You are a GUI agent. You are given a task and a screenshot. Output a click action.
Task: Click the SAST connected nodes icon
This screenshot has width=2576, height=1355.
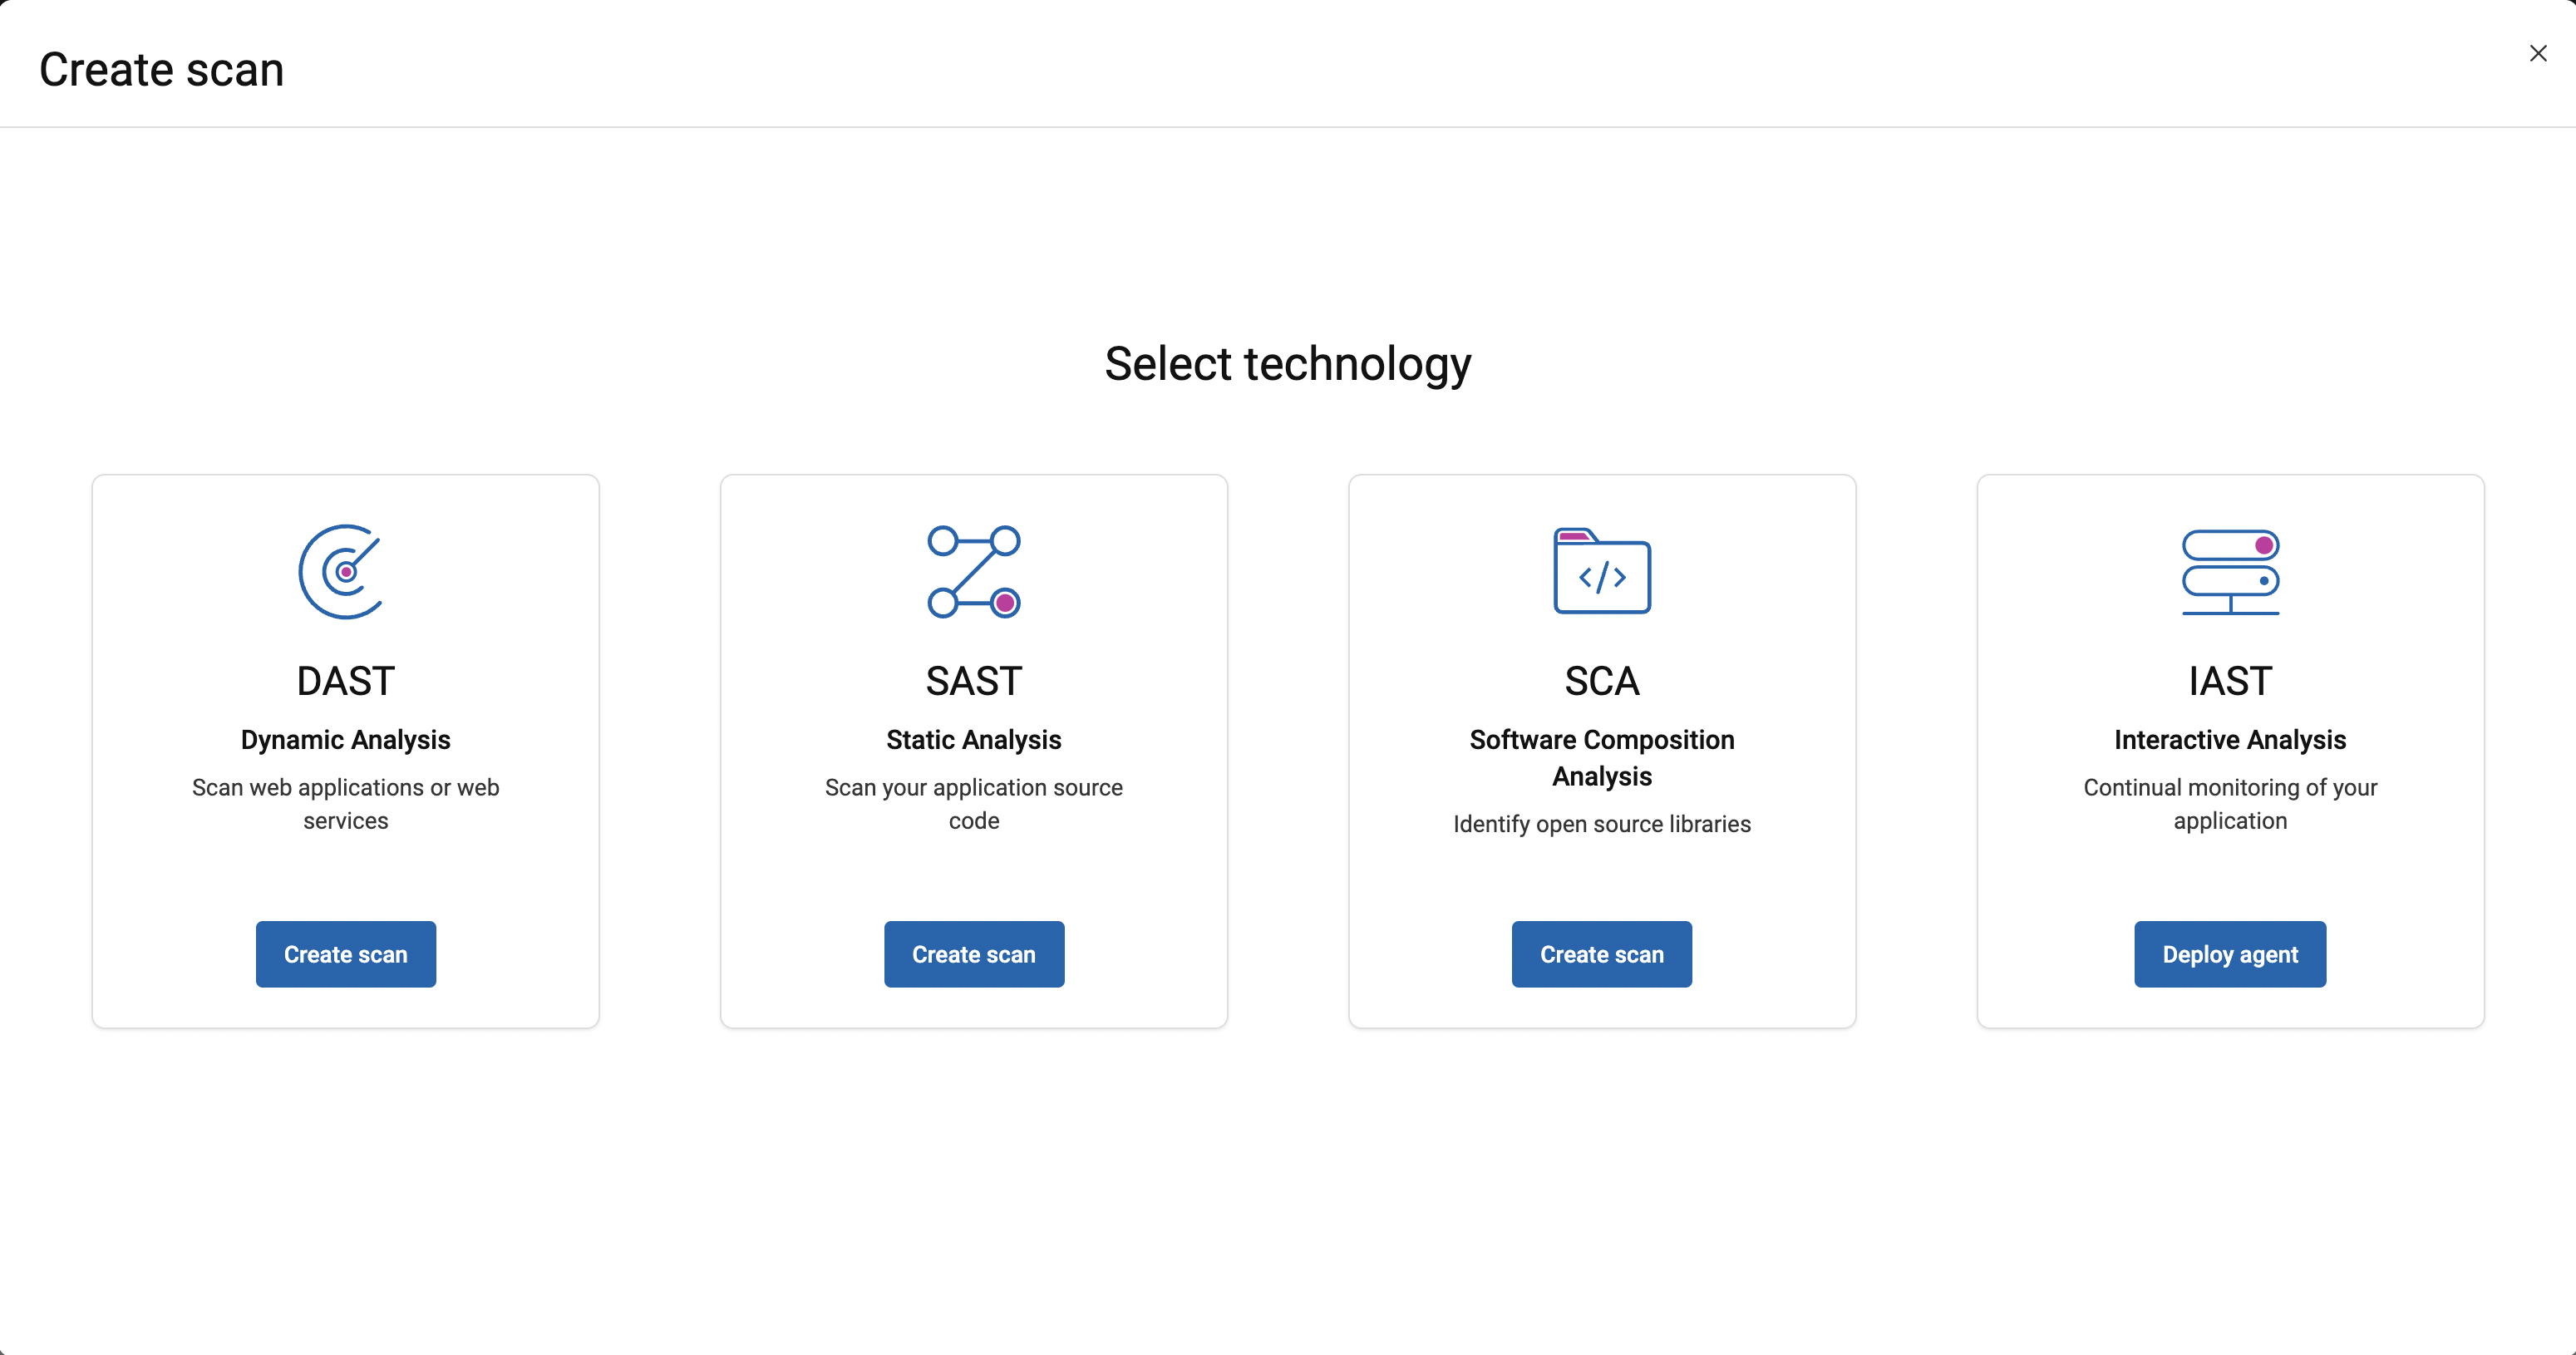973,572
